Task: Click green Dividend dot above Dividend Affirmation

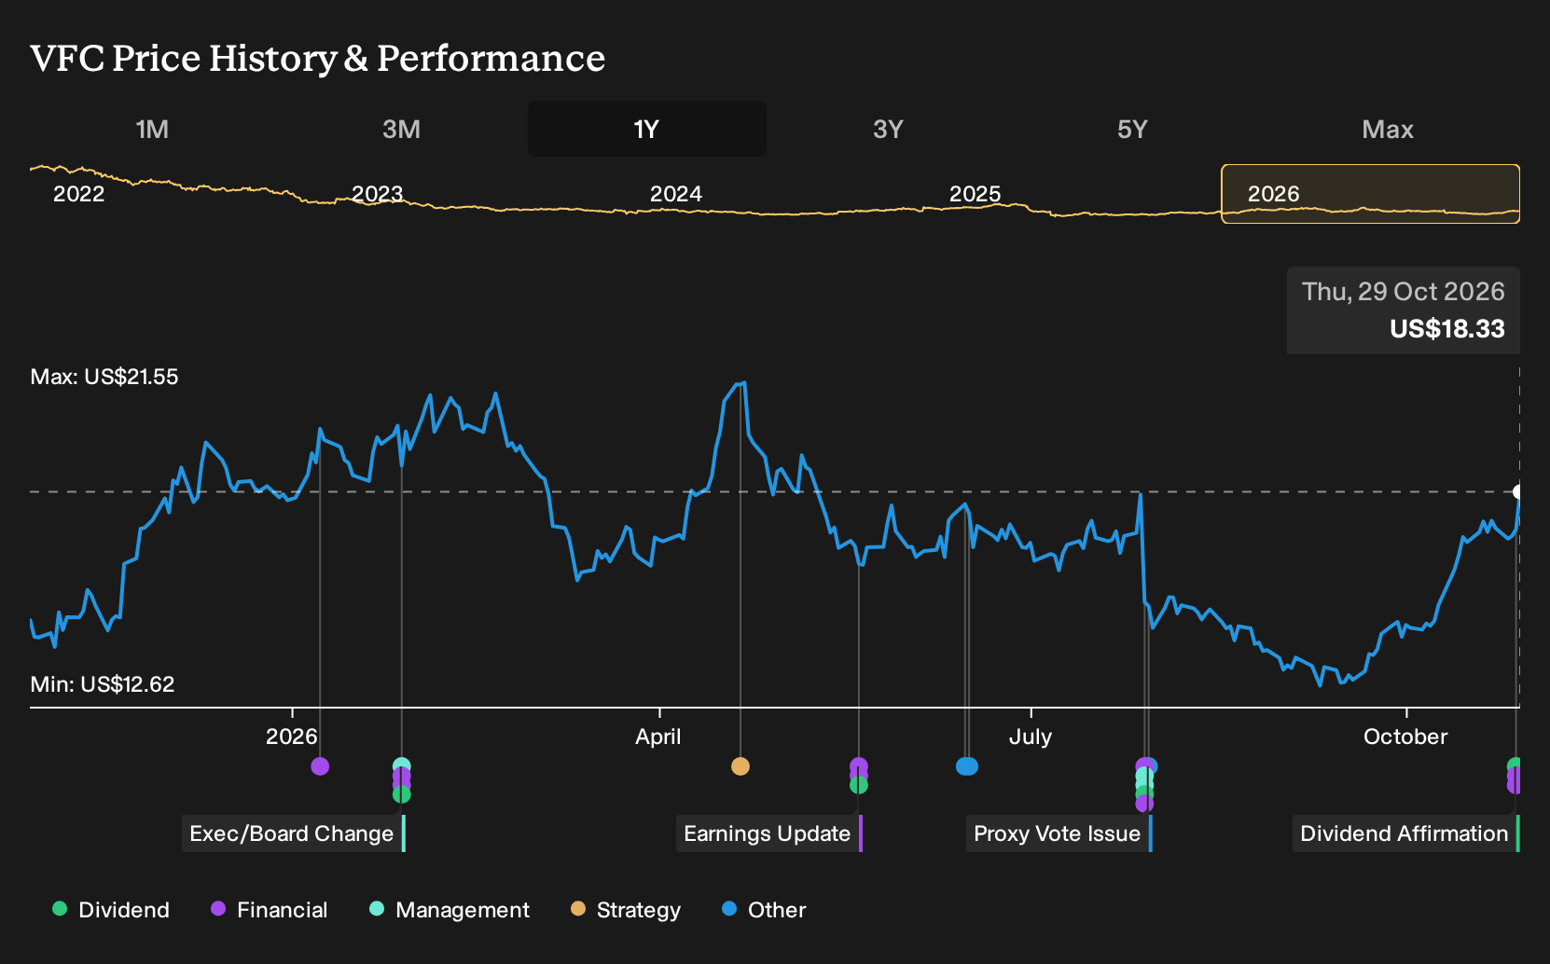Action: (1515, 765)
